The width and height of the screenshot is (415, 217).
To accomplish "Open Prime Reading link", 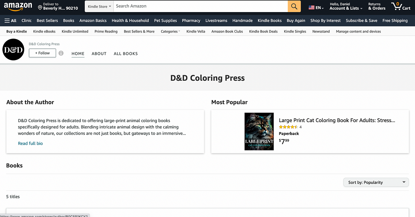I will tap(106, 31).
